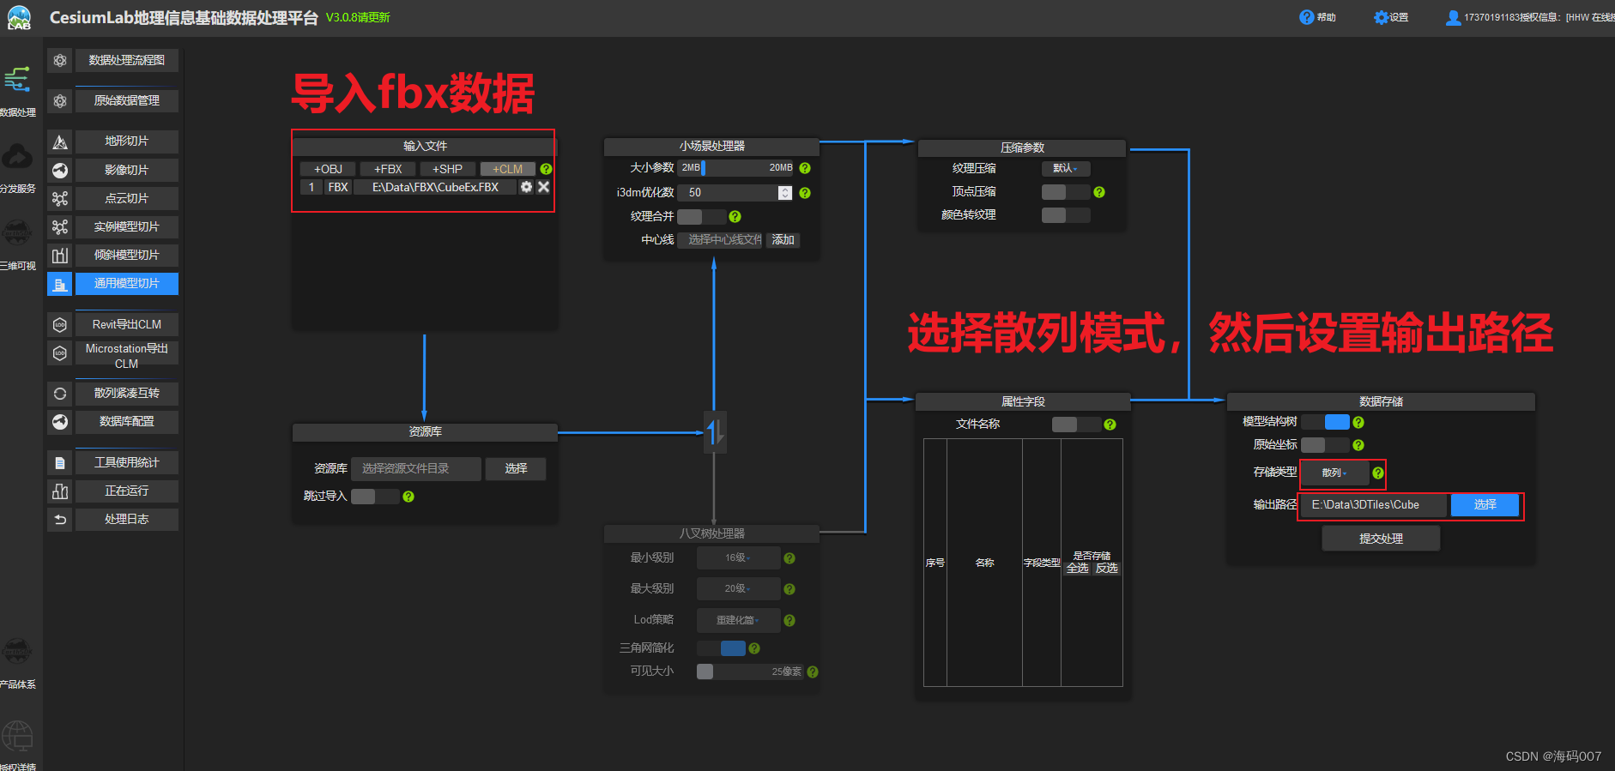Image resolution: width=1615 pixels, height=771 pixels.
Task: Select 点云切片 menu item
Action: (x=127, y=198)
